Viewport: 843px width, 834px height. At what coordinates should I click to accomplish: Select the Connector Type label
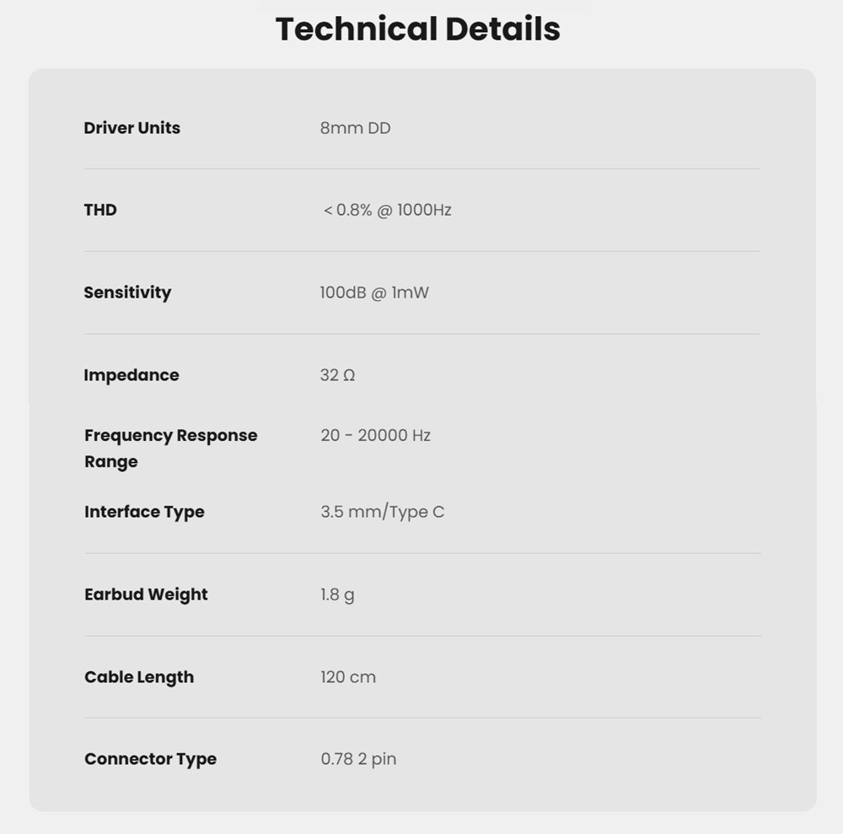(151, 759)
